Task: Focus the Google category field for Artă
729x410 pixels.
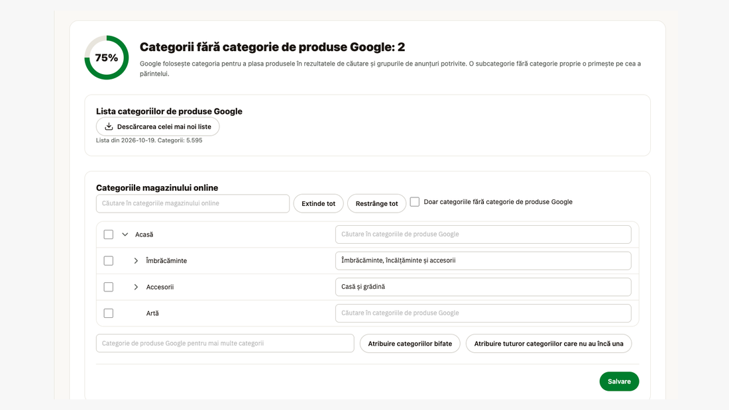Action: pos(483,313)
